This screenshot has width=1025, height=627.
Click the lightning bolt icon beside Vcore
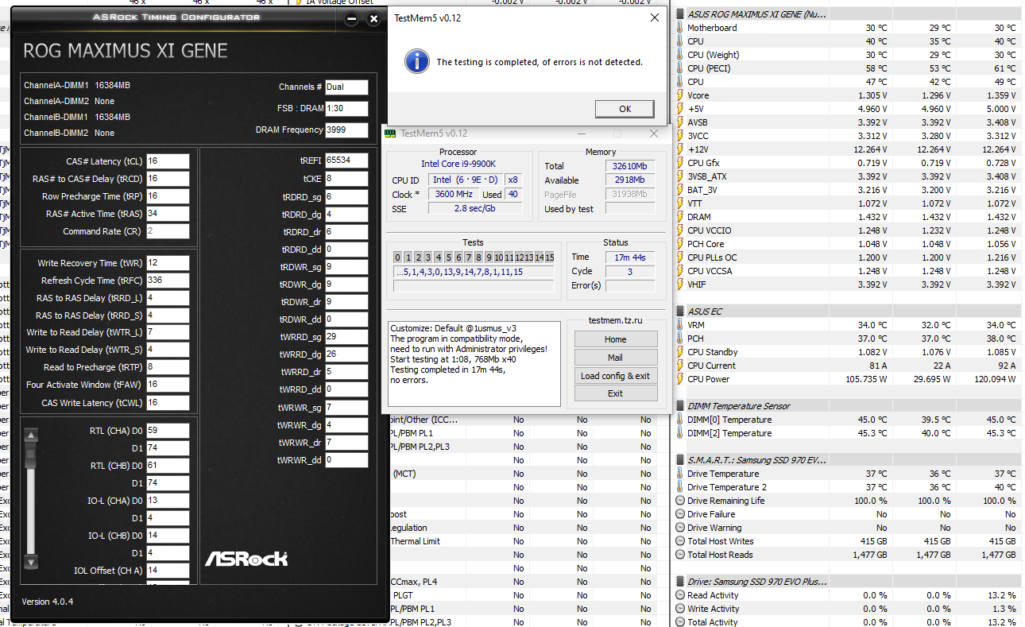coord(679,95)
